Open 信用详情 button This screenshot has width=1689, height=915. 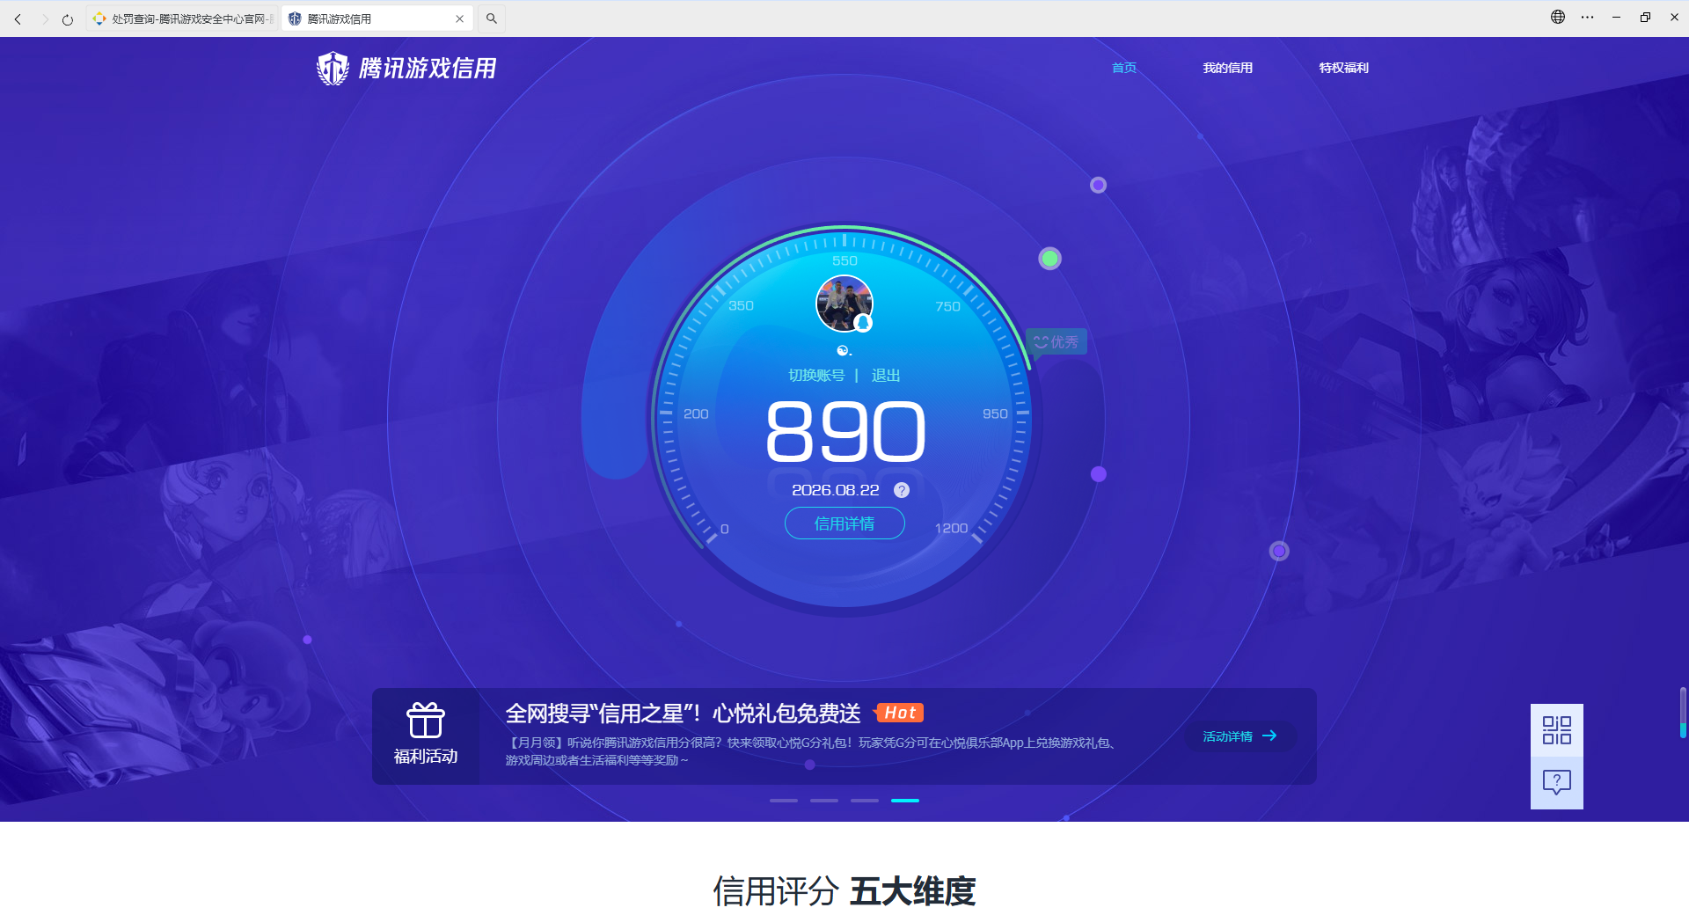[x=844, y=523]
